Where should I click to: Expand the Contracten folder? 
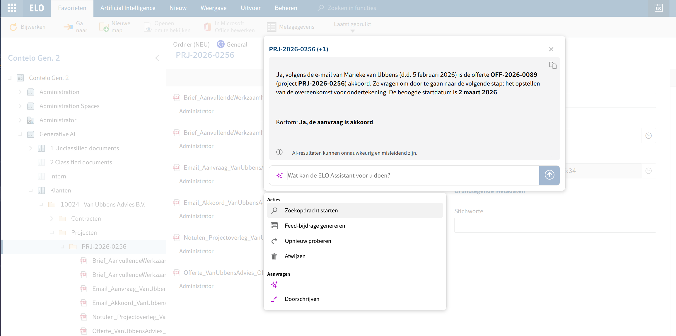pyautogui.click(x=52, y=219)
